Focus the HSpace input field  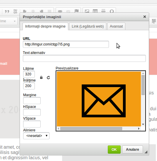coord(32,112)
